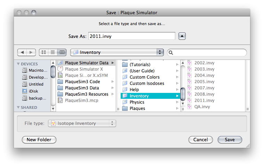
Task: Open the Inventory folder path dropdown
Action: [x=117, y=52]
